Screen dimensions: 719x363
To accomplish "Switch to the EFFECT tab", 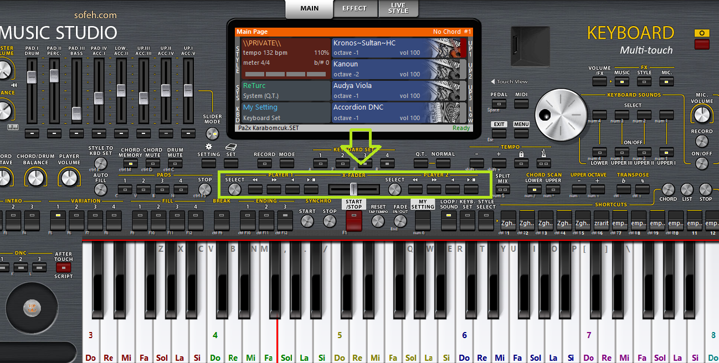I will point(355,8).
